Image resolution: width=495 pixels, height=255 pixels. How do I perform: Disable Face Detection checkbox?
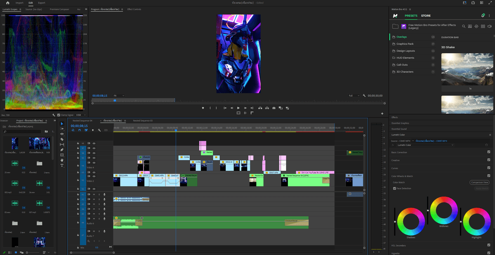tap(395, 188)
